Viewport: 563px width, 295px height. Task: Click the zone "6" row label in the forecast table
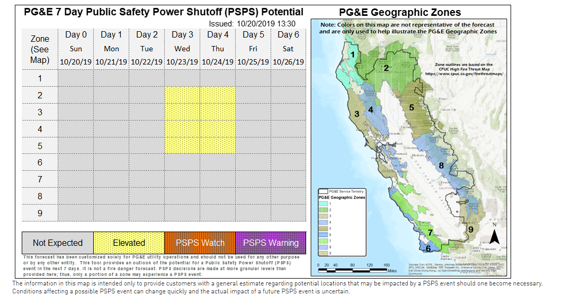40,162
